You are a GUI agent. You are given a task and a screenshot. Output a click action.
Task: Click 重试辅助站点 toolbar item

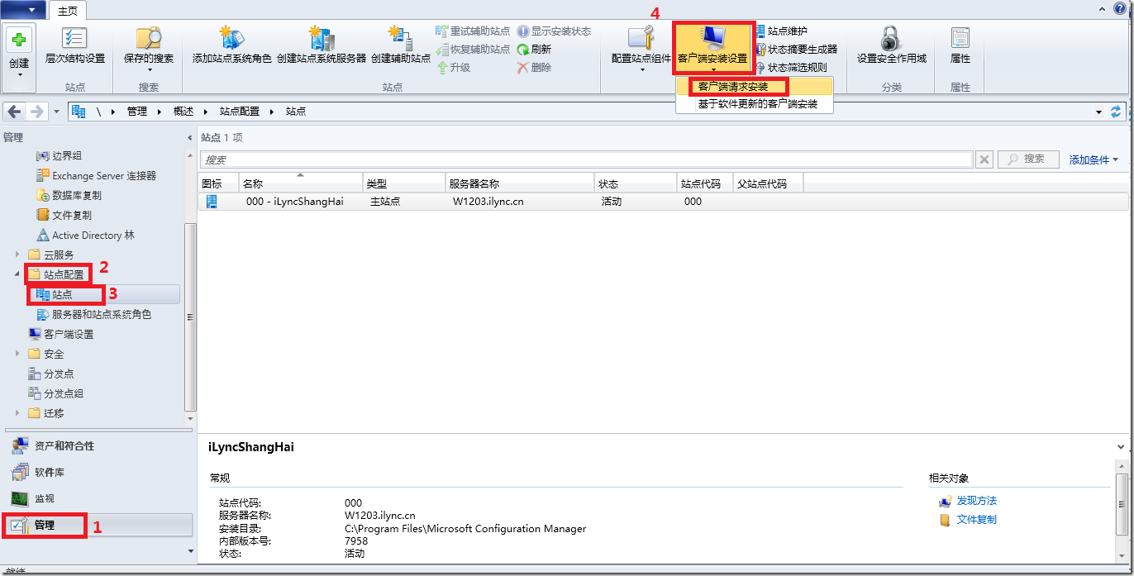(473, 31)
